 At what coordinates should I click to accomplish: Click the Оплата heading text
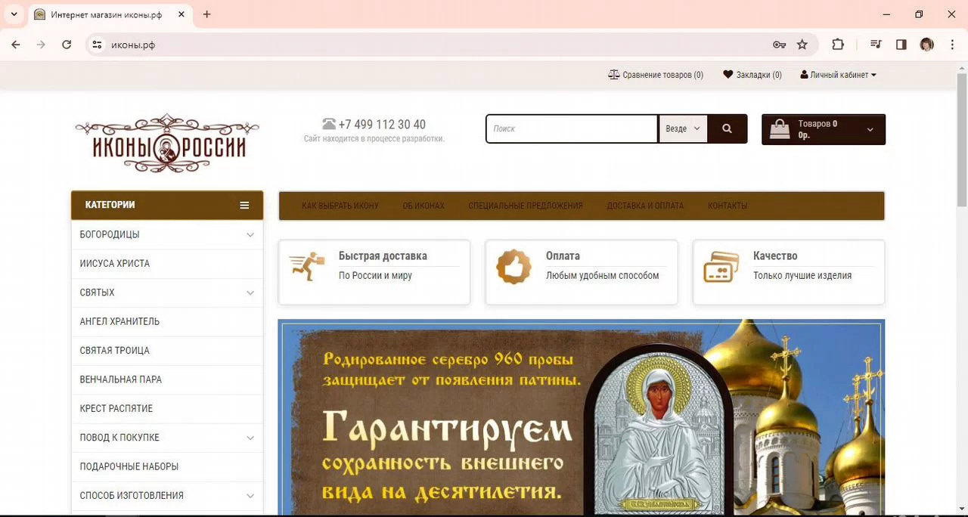tap(563, 256)
